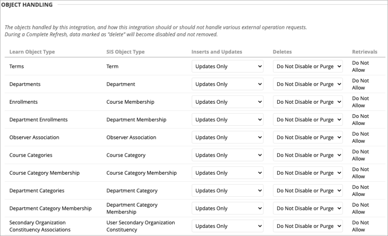
Task: Click the Learn Object Type column header
Action: point(32,52)
